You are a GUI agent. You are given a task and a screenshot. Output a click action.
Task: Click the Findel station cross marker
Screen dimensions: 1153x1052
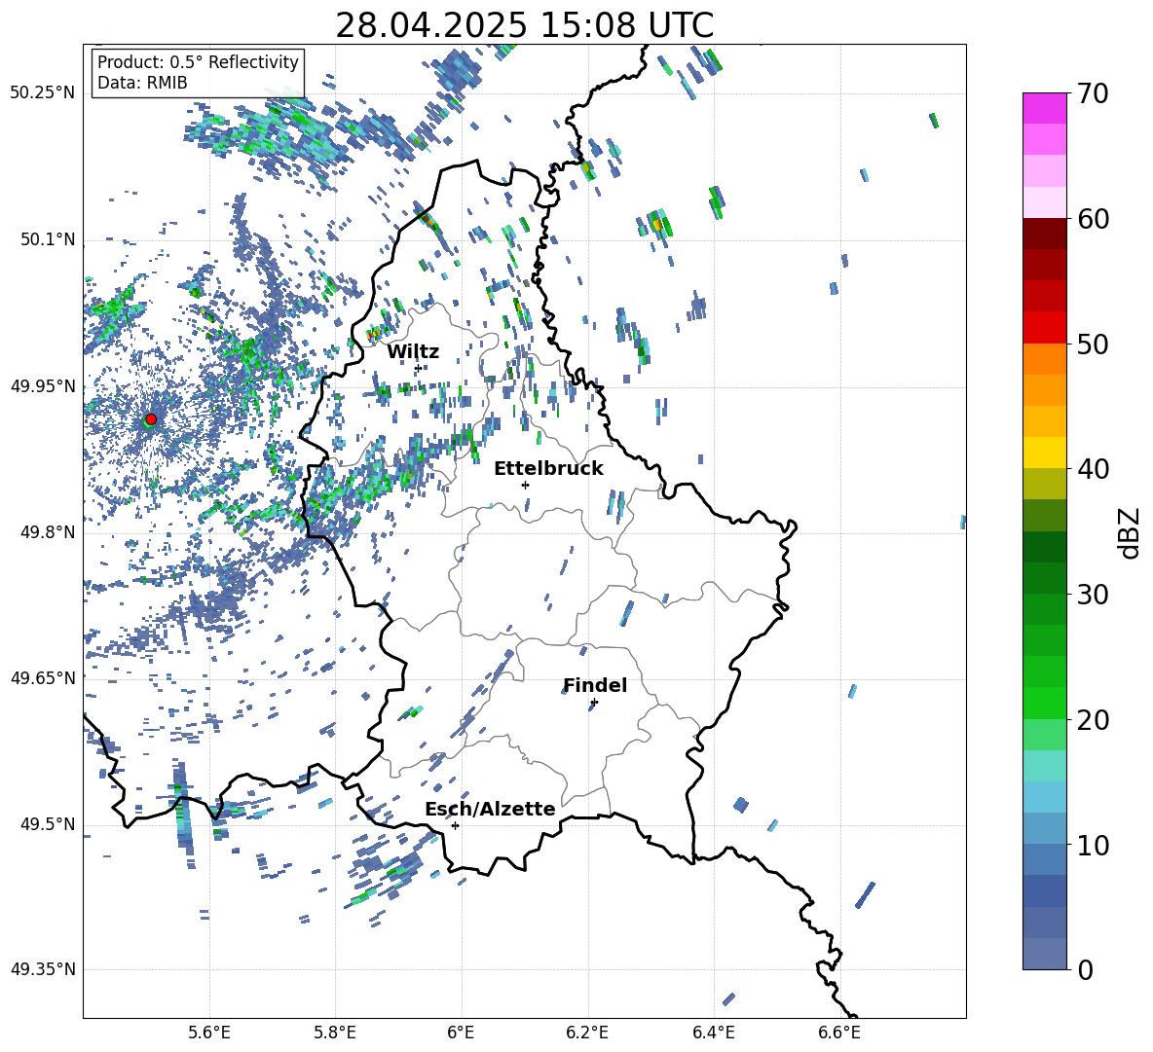point(594,703)
